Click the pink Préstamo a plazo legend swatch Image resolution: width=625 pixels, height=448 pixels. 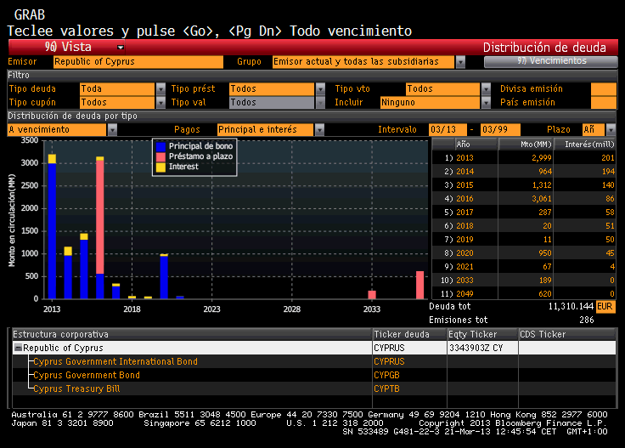click(160, 157)
